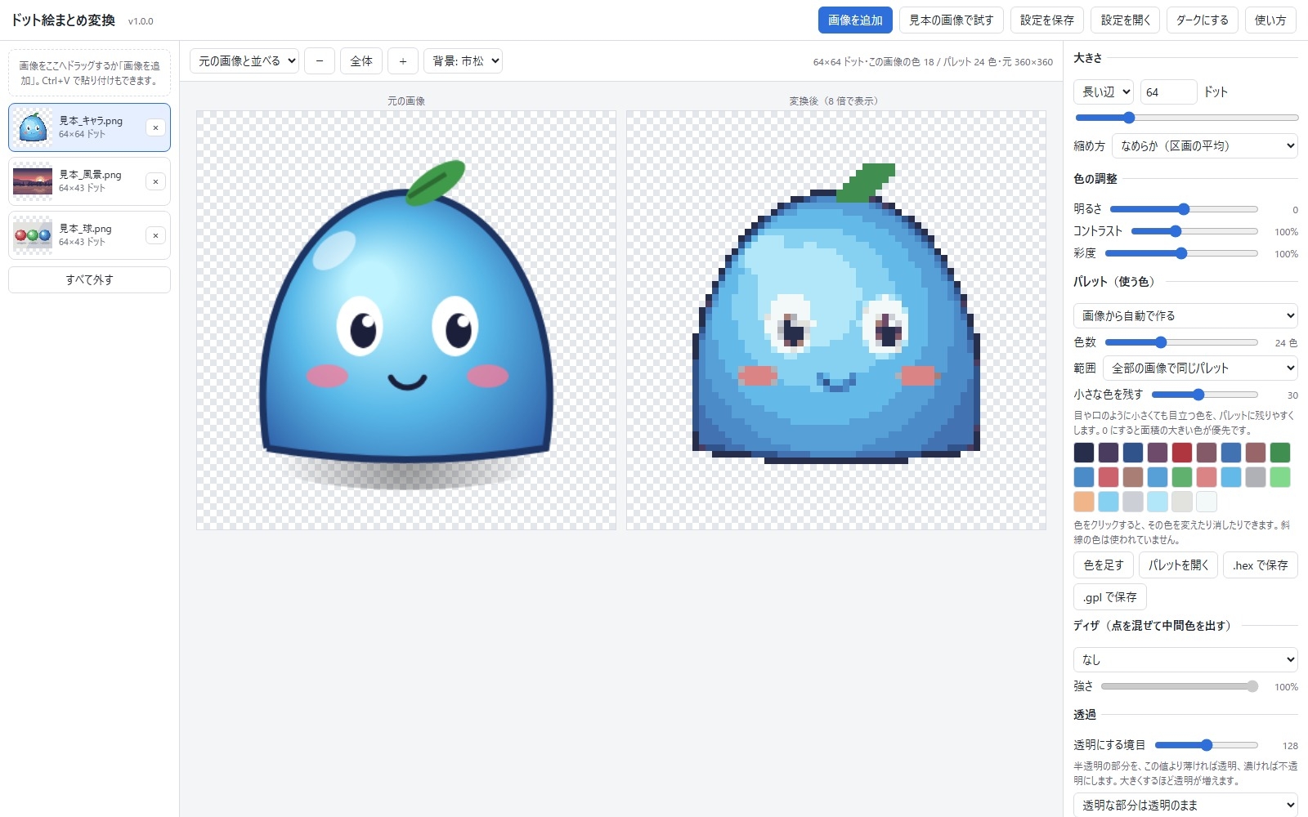Open the 全部の画像で同じパレット range dropdown

tap(1200, 368)
